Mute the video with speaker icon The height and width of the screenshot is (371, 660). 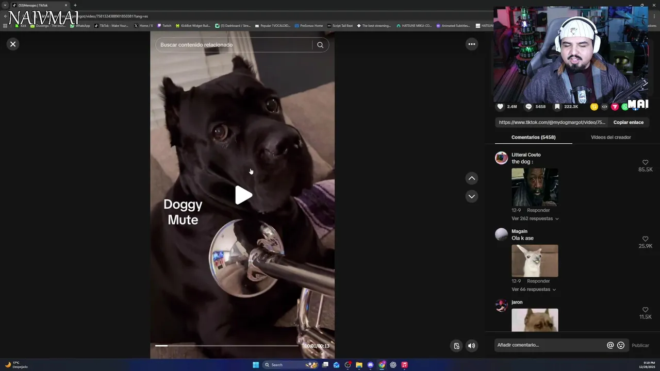point(471,346)
